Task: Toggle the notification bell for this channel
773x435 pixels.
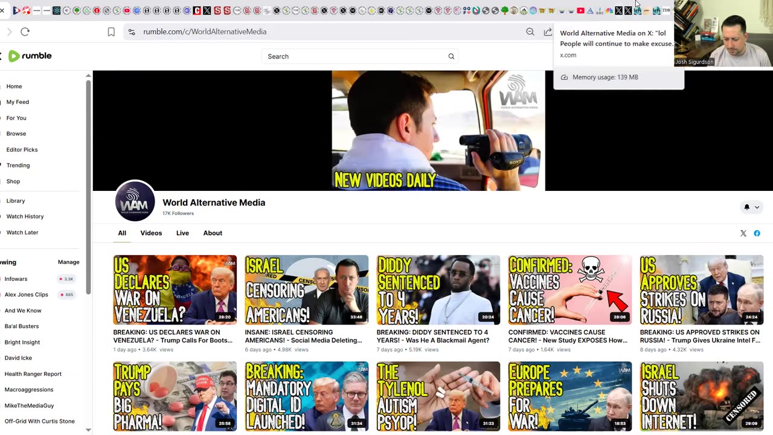Action: 746,207
